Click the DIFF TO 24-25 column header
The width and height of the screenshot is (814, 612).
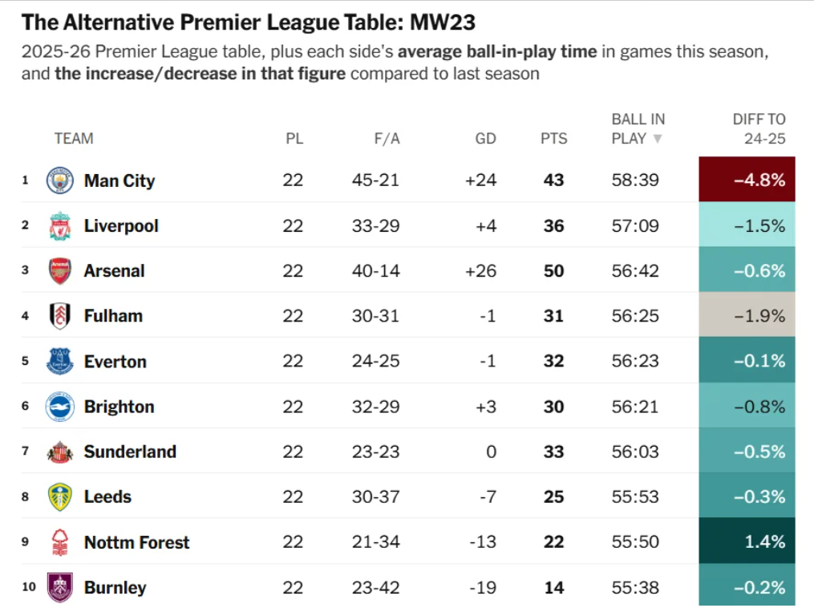click(759, 128)
